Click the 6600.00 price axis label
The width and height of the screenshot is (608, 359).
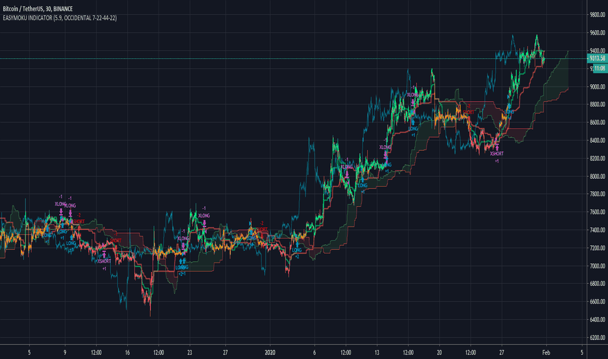coord(598,302)
